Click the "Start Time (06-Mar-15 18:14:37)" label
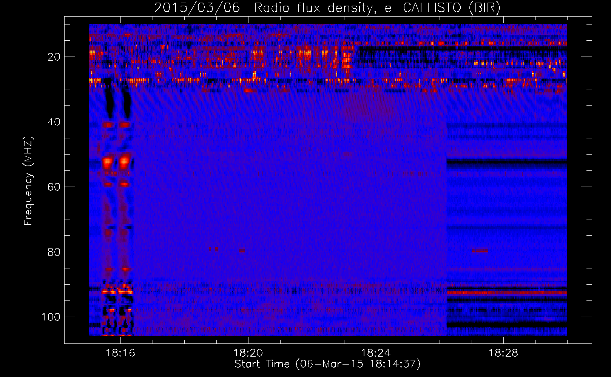The height and width of the screenshot is (377, 611). tap(327, 364)
